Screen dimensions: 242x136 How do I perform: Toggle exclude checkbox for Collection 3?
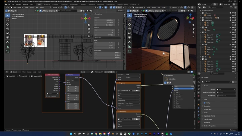pyautogui.click(x=231, y=20)
